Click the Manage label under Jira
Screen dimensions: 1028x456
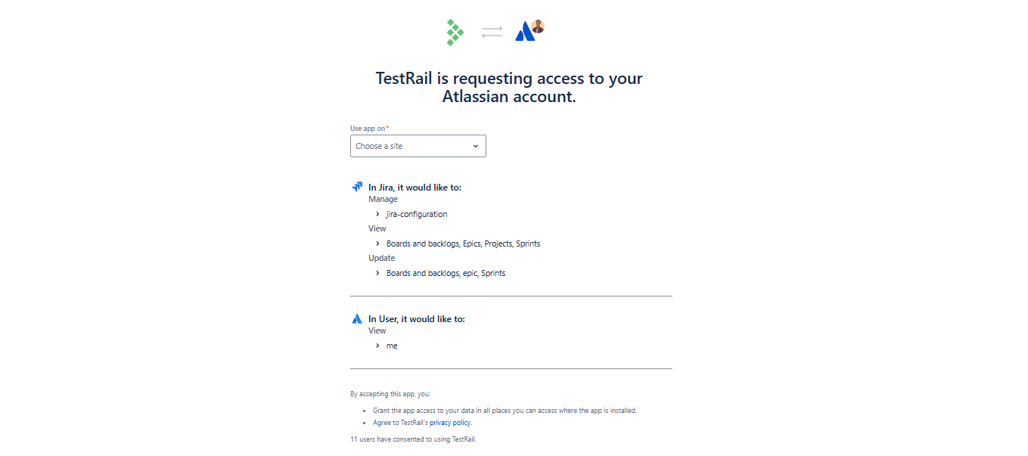click(383, 200)
